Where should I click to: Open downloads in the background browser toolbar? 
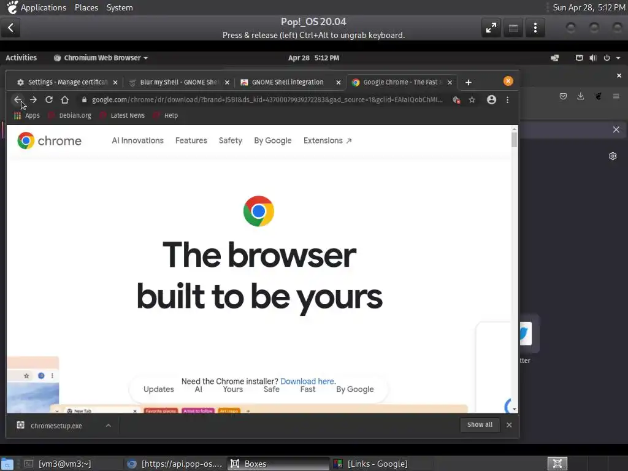coord(580,96)
